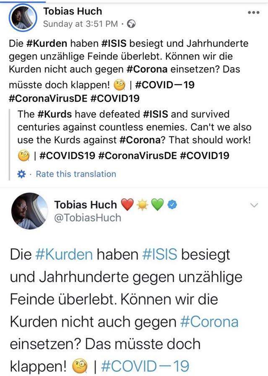This screenshot has width=268, height=376.
Task: Click the Sunday at 3:51 PM timestamp
Action: (80, 24)
